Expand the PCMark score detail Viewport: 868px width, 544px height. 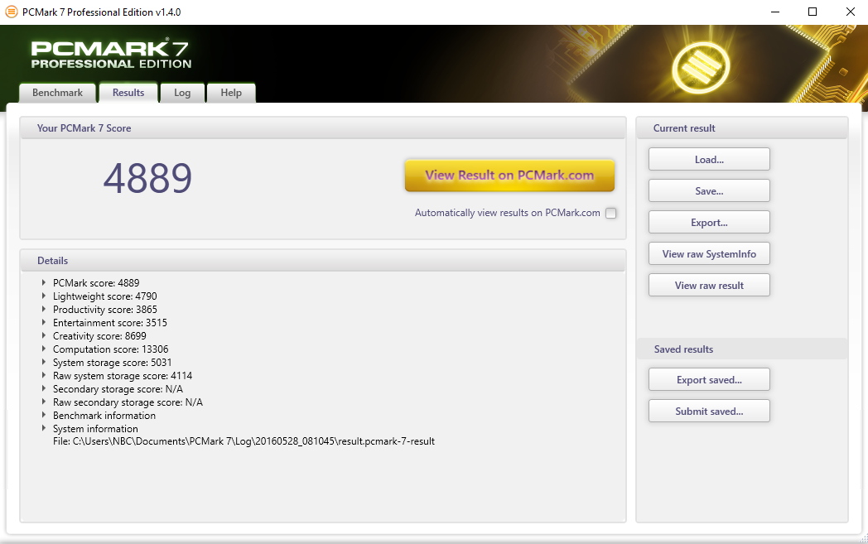[x=44, y=283]
